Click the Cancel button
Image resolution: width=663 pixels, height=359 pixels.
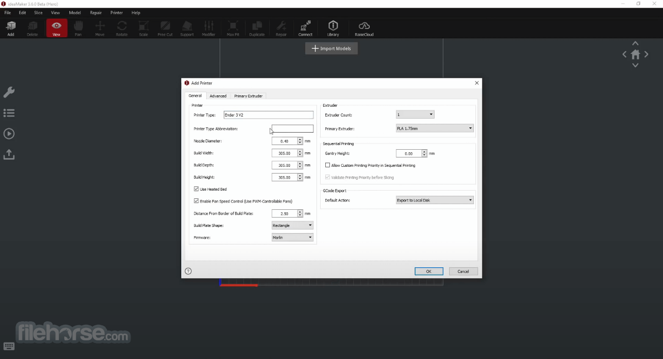click(x=463, y=271)
